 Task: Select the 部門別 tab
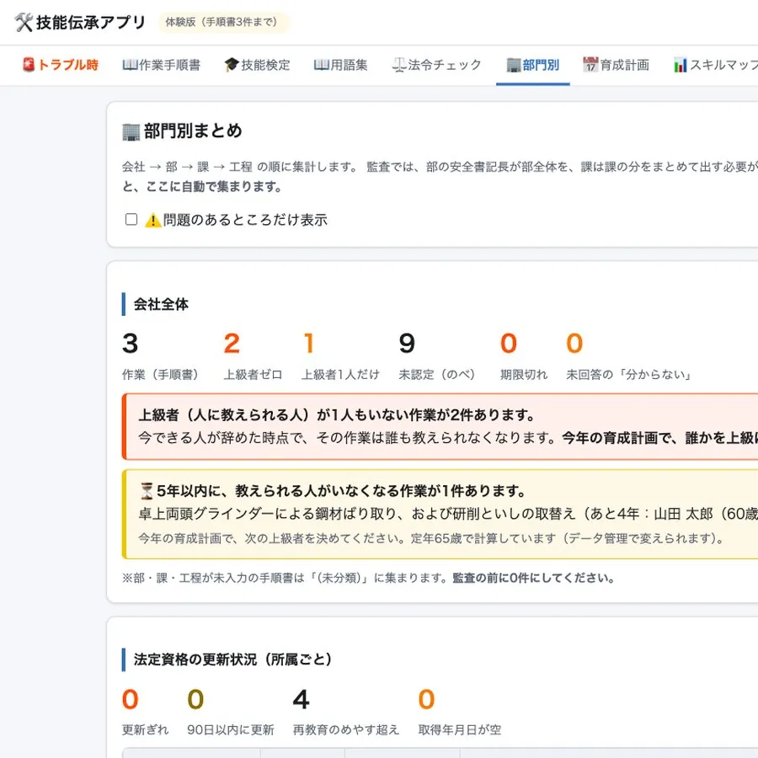click(533, 65)
